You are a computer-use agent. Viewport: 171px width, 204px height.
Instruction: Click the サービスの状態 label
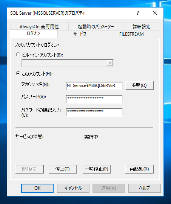coord(29,137)
